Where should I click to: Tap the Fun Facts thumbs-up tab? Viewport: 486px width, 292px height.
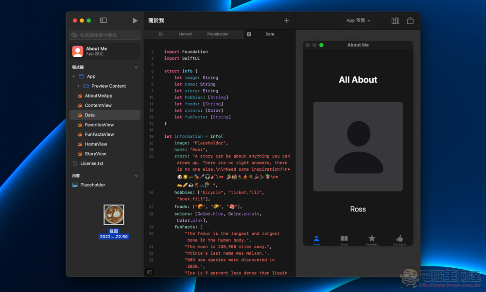pyautogui.click(x=399, y=240)
